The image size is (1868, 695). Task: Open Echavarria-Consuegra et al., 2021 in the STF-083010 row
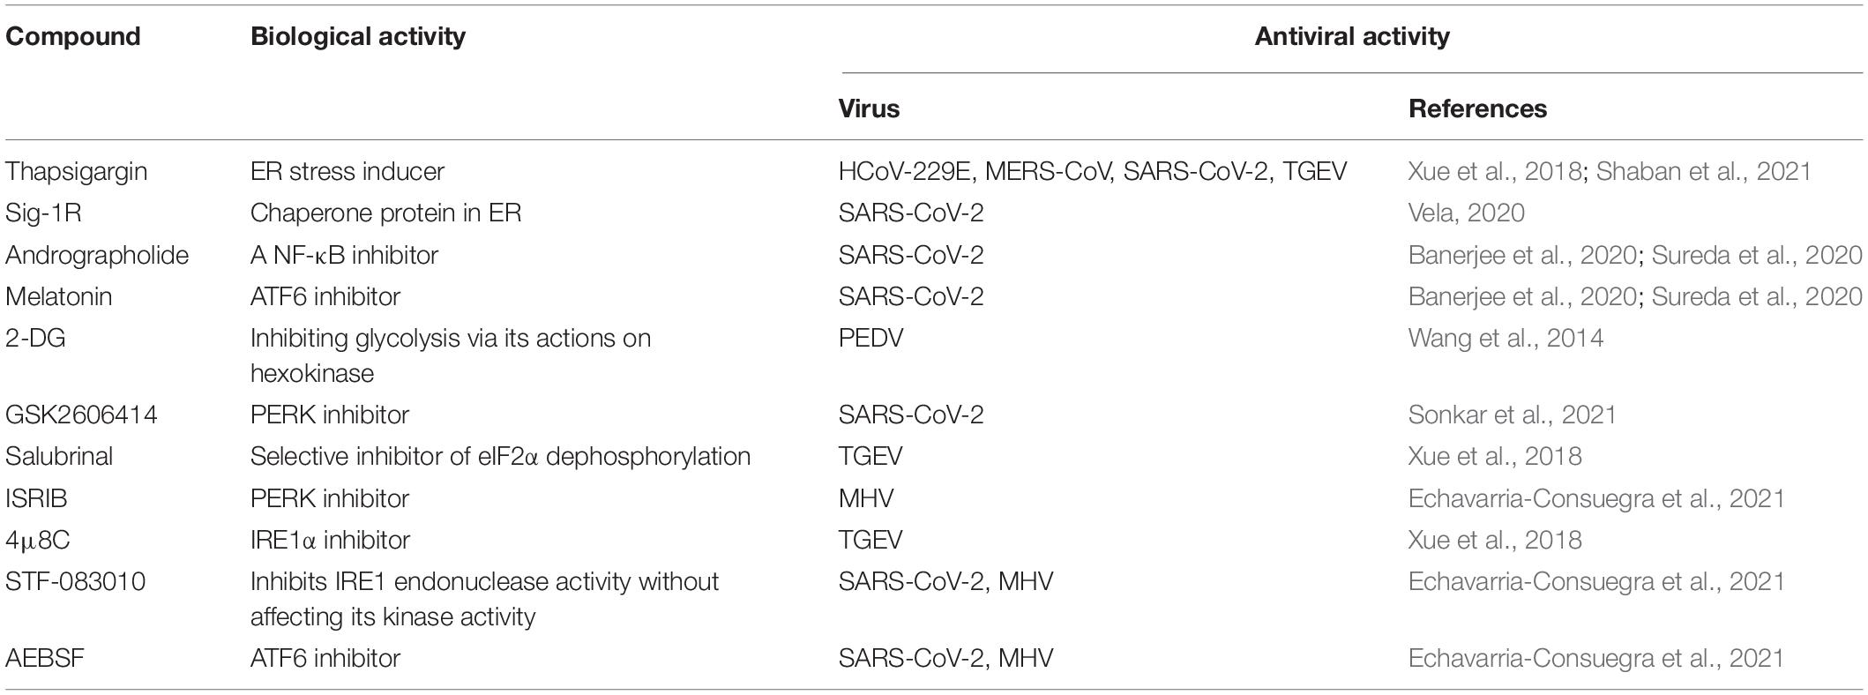(x=1596, y=581)
